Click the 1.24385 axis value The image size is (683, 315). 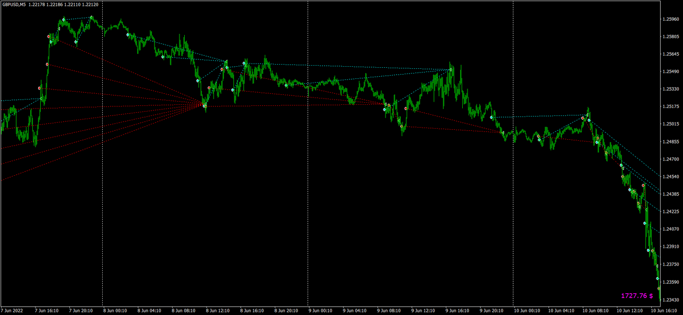pyautogui.click(x=671, y=194)
